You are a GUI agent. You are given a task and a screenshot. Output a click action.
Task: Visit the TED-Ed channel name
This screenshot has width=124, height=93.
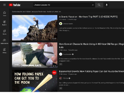point(66,78)
